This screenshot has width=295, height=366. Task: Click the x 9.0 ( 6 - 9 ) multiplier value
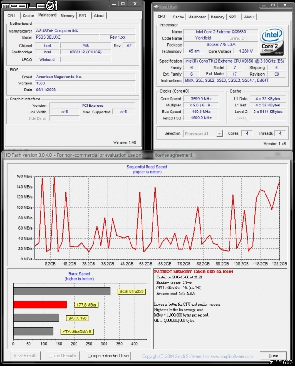[201, 105]
